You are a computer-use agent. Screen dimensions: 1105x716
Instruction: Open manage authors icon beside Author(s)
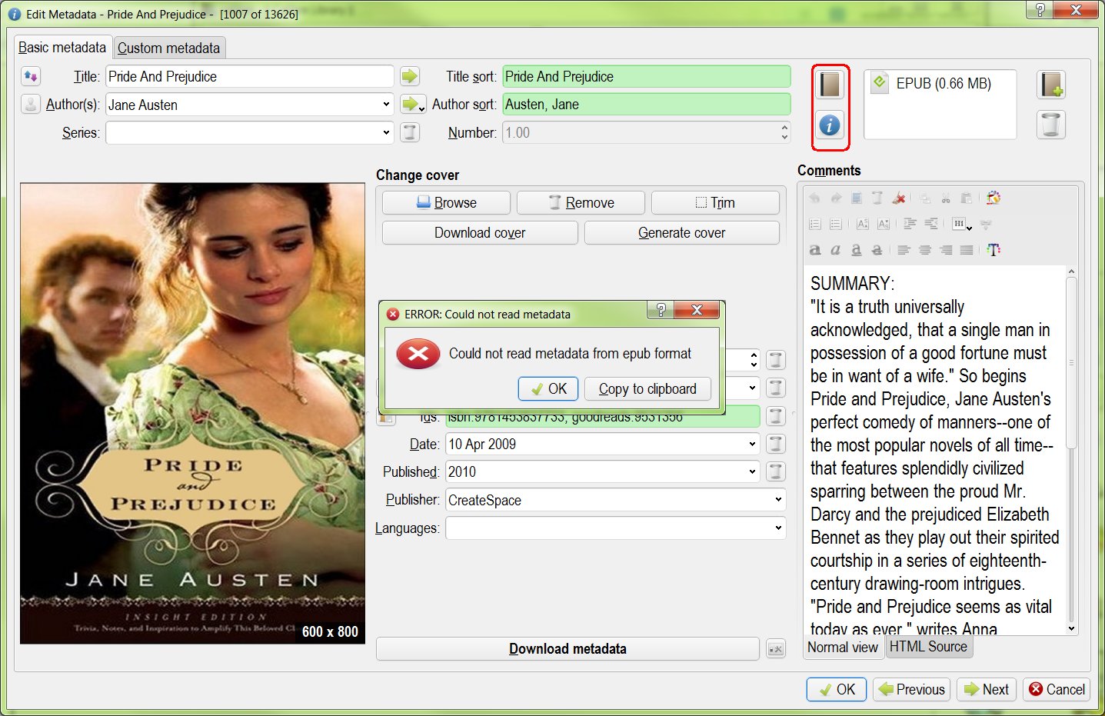point(30,105)
